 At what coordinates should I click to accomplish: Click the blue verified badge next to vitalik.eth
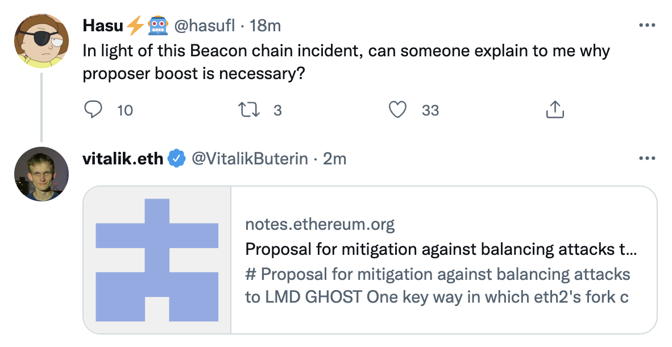[176, 159]
